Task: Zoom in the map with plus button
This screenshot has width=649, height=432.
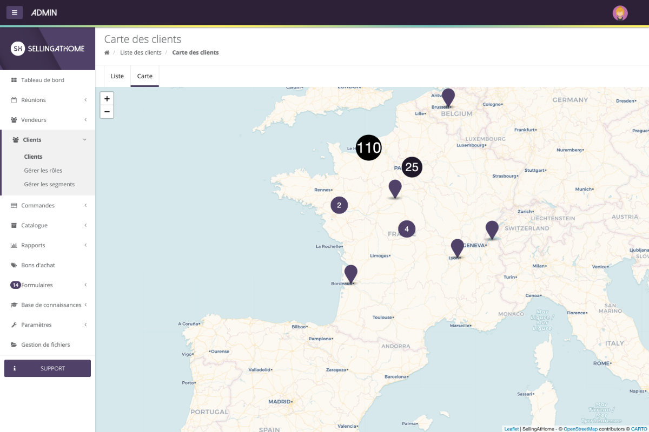Action: (107, 99)
